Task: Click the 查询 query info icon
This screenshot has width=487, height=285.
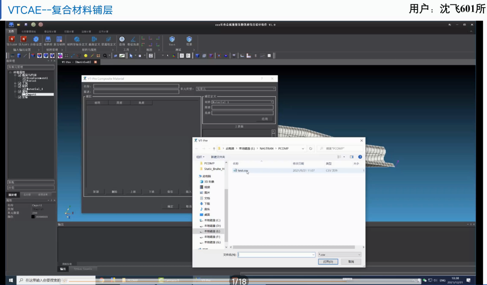Action: tap(122, 39)
